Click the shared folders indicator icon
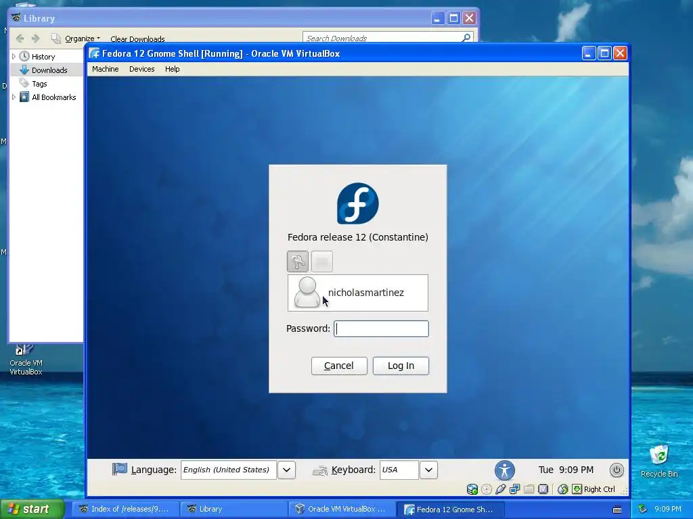The width and height of the screenshot is (693, 519). (x=529, y=489)
